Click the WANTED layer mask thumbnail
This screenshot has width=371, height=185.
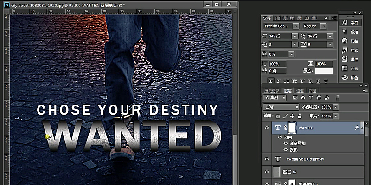(x=292, y=128)
